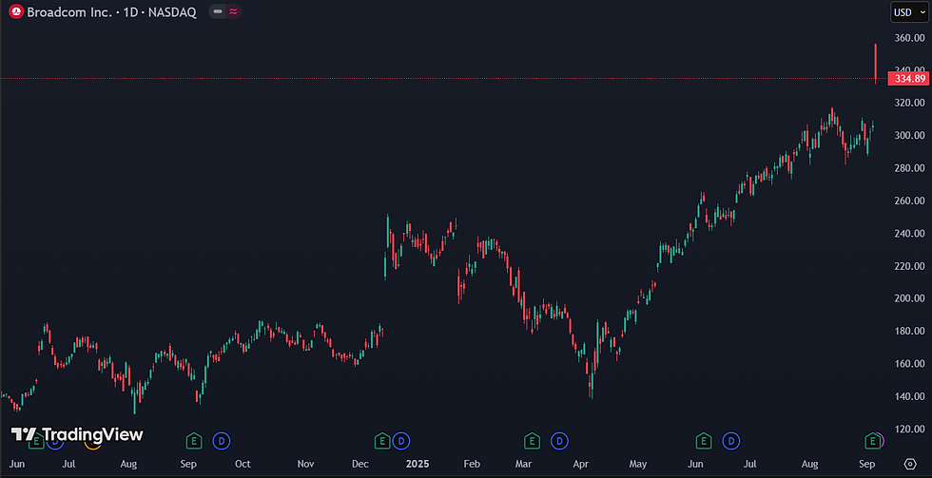Click the 200.00 price axis label
The image size is (932, 478).
909,298
